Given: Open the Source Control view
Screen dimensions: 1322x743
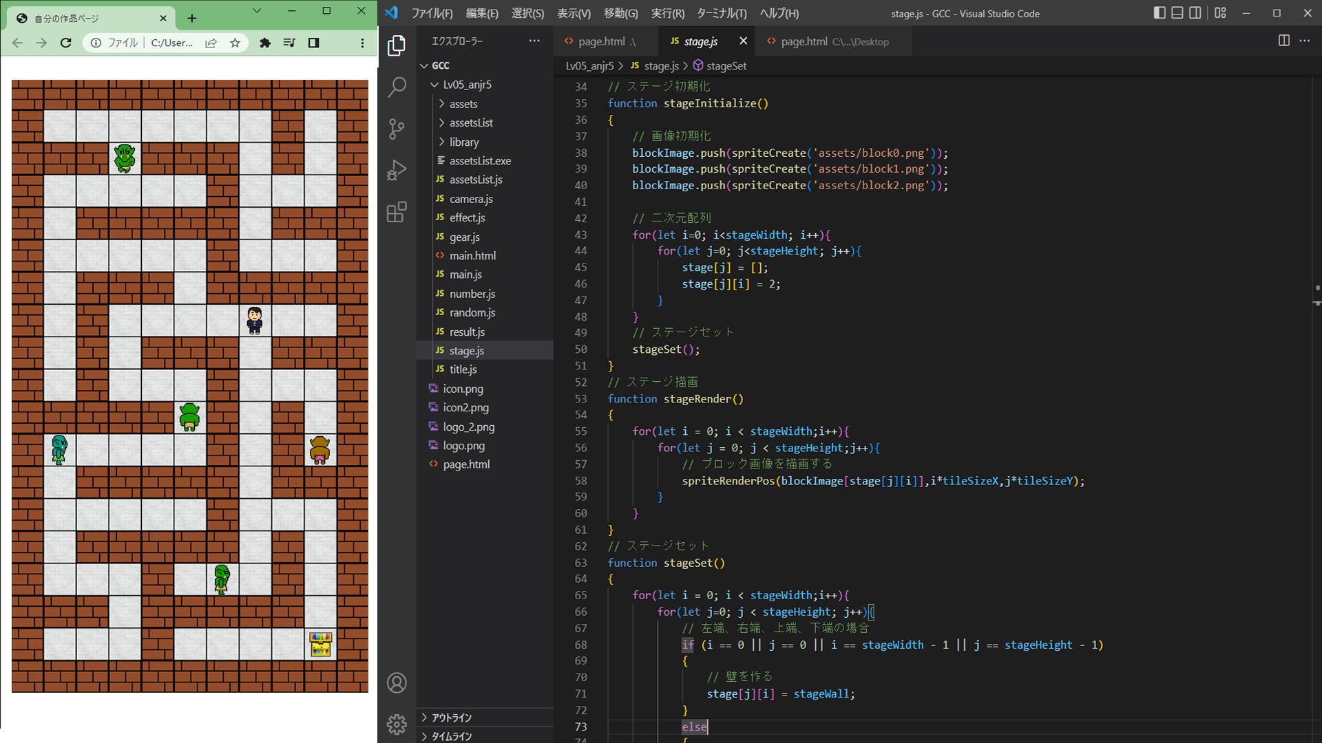Looking at the screenshot, I should [397, 129].
